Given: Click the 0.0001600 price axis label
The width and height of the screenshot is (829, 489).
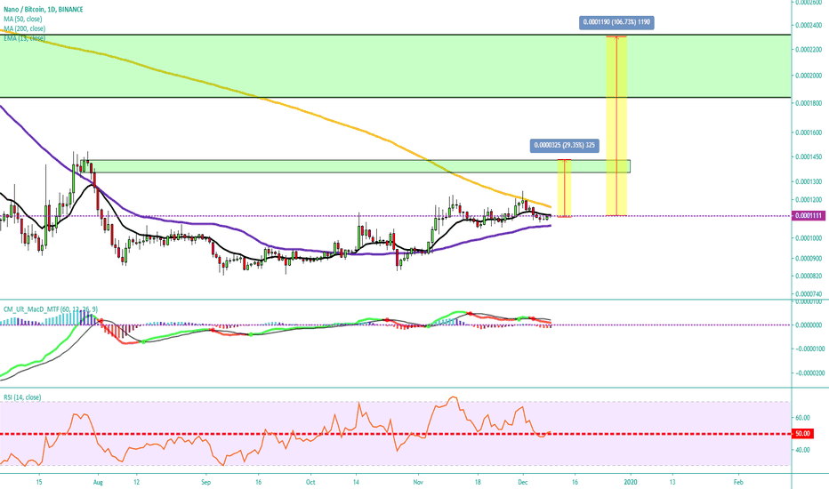Looking at the screenshot, I should point(809,132).
